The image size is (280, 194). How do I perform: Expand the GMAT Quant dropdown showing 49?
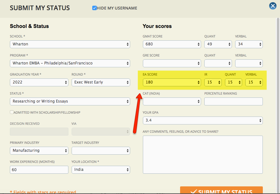click(218, 44)
